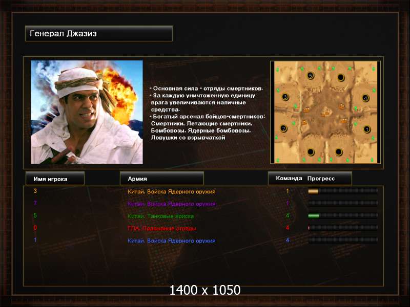Click the text "Бомбовозы, Ядерные бомбовозы"
Screen dimensions: 410x307
click(201, 130)
